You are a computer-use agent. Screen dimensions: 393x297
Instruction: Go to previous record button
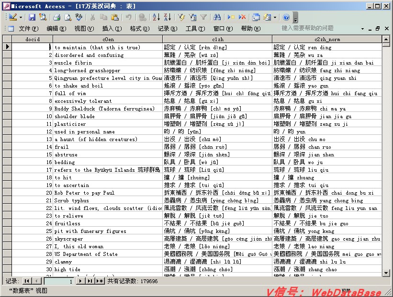pyautogui.click(x=36, y=281)
